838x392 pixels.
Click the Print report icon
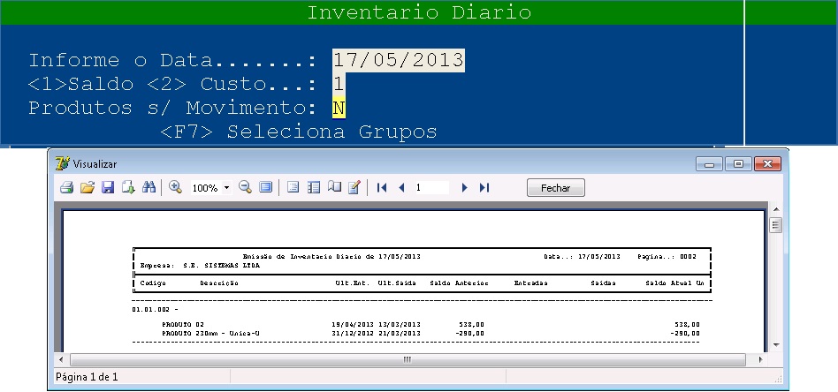point(66,188)
